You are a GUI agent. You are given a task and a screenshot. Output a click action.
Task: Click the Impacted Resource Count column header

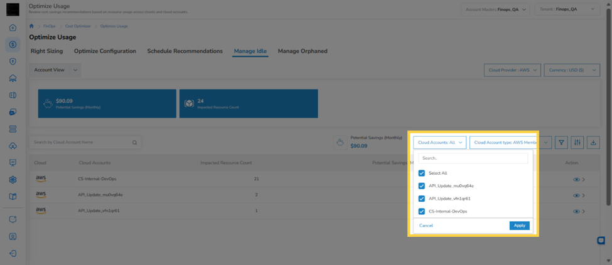tap(226, 162)
